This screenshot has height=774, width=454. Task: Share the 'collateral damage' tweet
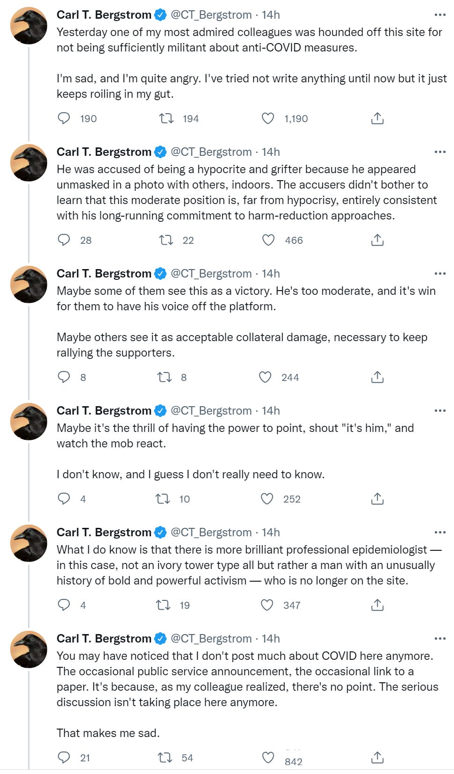coord(377,377)
